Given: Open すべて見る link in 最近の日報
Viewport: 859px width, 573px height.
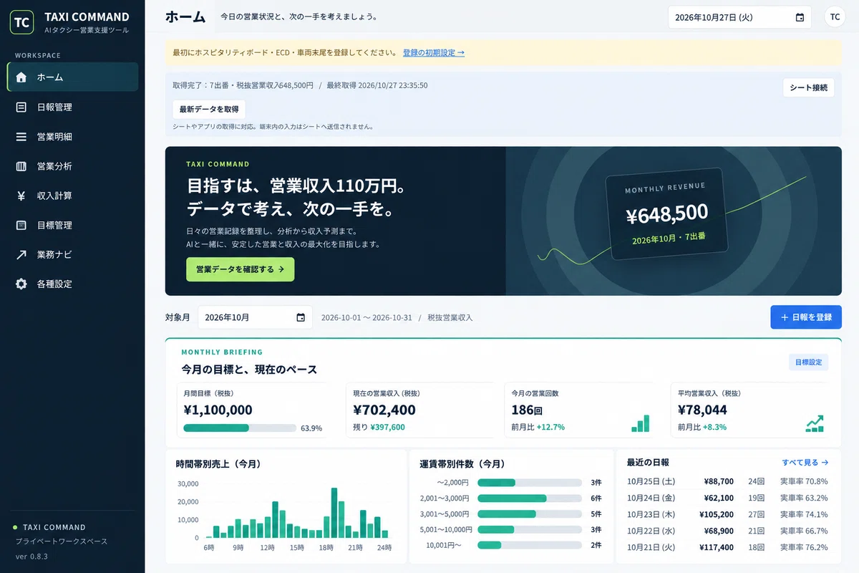Looking at the screenshot, I should tap(805, 463).
